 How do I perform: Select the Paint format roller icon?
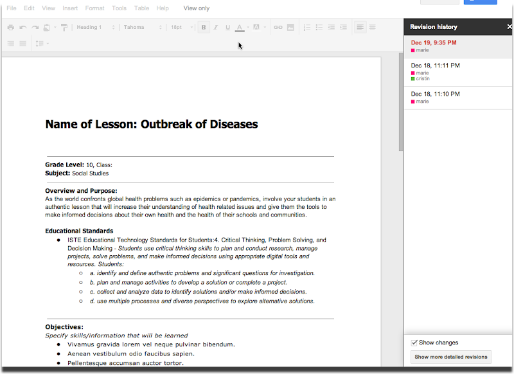coord(64,27)
